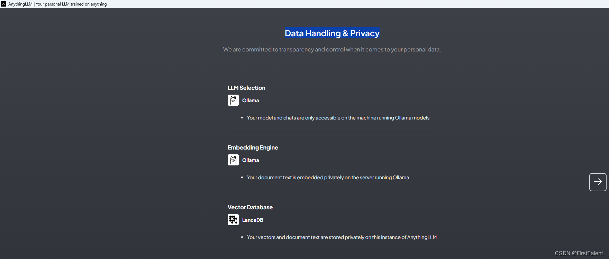Click the 'Your model and chats' bullet text
Image resolution: width=609 pixels, height=259 pixels.
tap(338, 118)
